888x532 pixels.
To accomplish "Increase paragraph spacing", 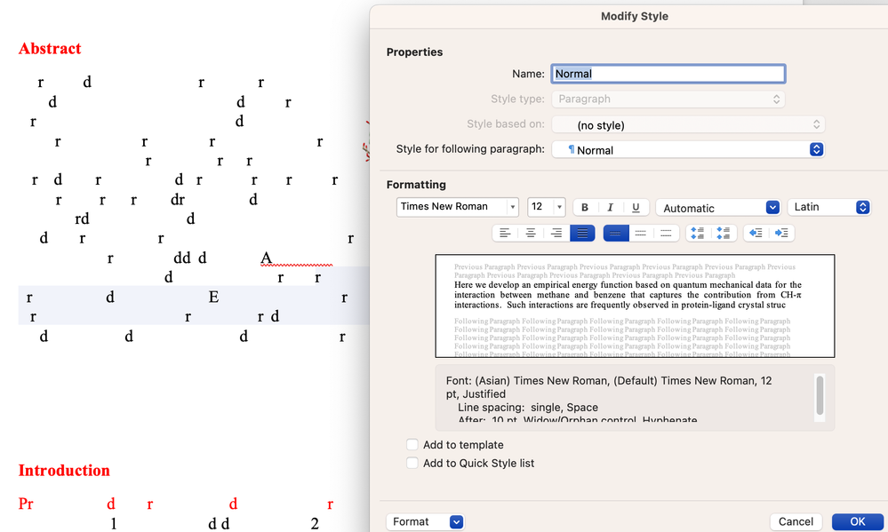I will tap(698, 234).
